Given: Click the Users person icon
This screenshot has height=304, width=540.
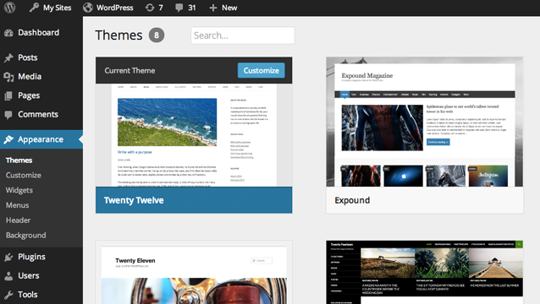Looking at the screenshot, I should click(8, 276).
